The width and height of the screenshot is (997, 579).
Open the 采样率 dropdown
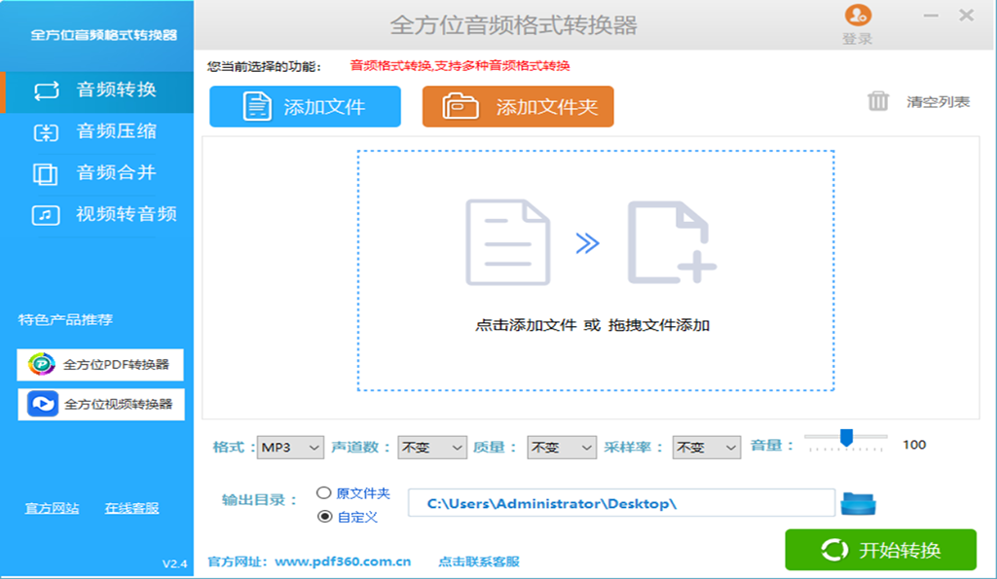pos(707,447)
